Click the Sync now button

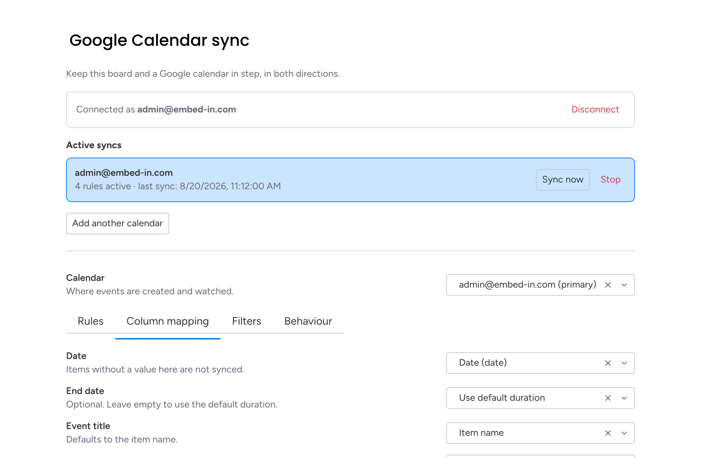[x=563, y=180]
